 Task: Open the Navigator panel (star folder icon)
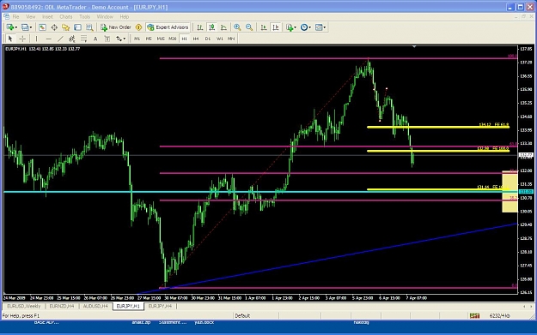[x=66, y=27]
